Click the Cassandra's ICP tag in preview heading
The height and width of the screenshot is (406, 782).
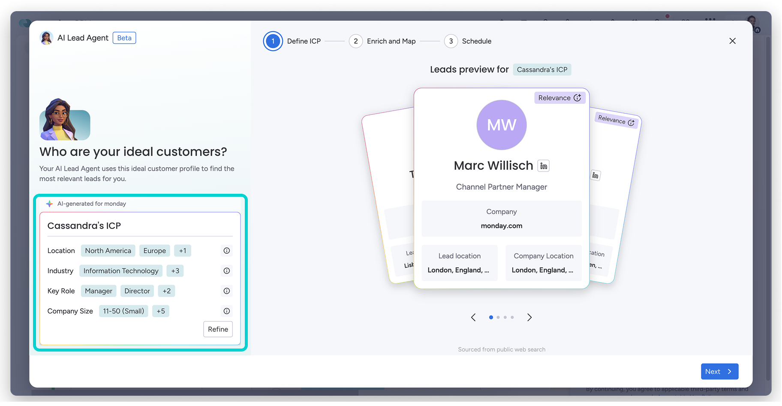pyautogui.click(x=542, y=70)
